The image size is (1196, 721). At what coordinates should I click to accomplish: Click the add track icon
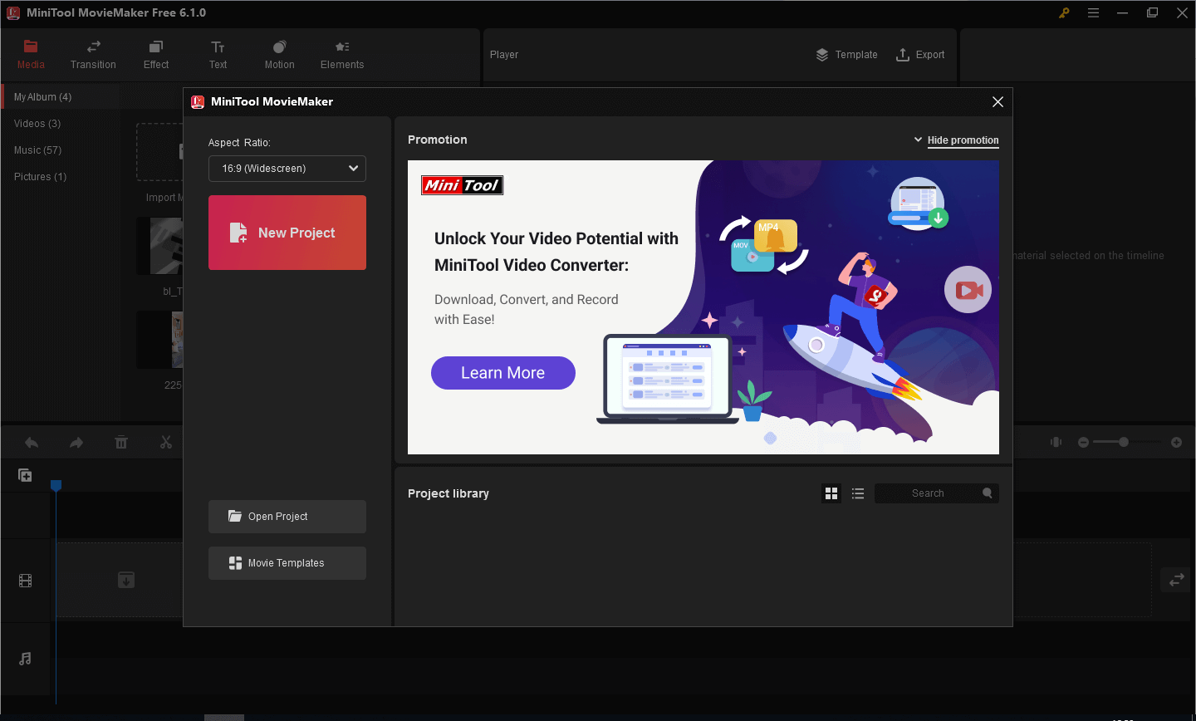click(25, 475)
